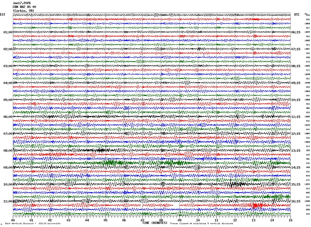Click minute tick '10' on bottom axis

(x=198, y=220)
